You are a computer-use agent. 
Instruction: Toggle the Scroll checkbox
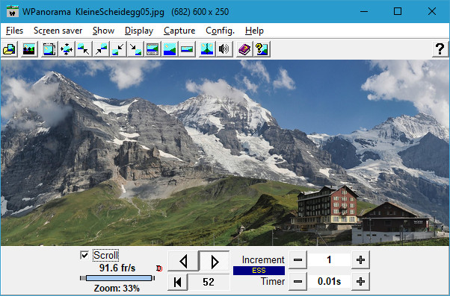84,255
